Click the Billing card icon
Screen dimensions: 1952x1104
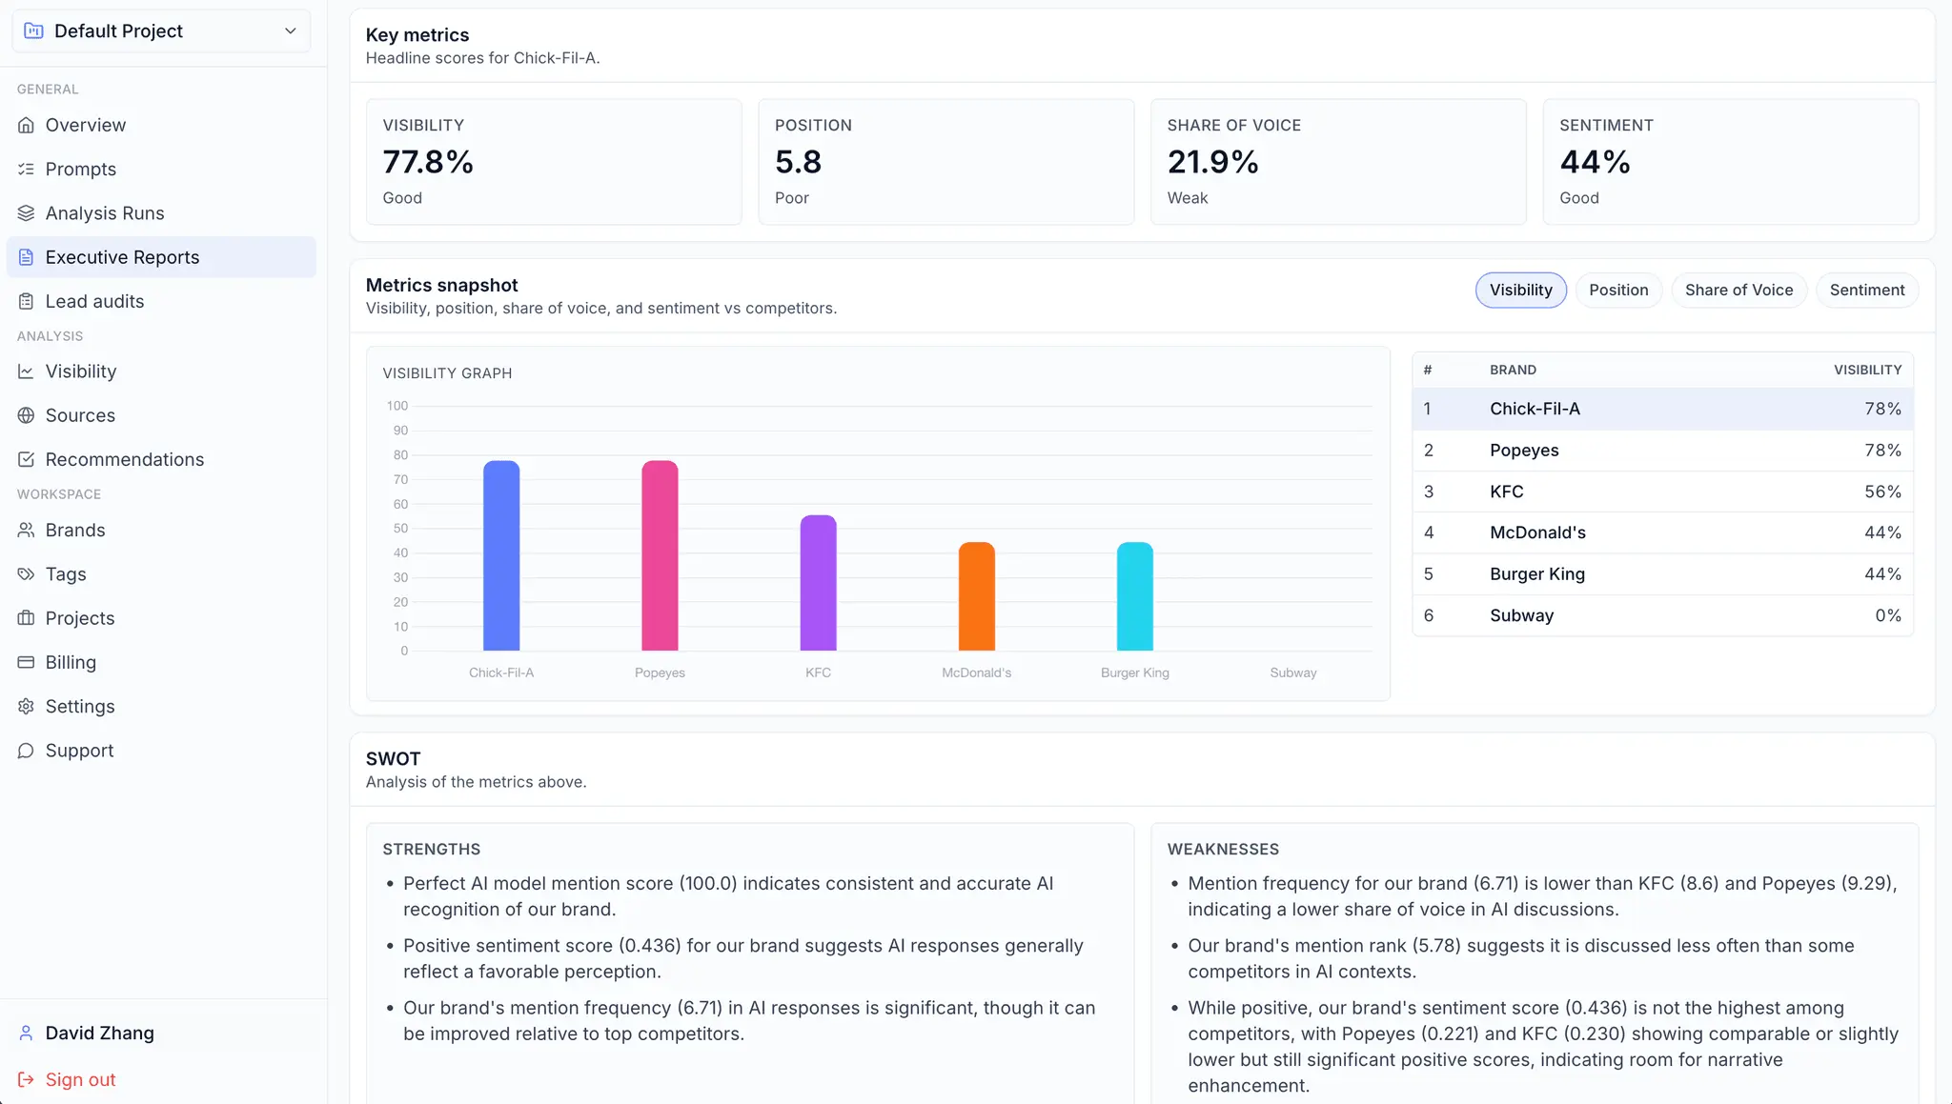(26, 662)
